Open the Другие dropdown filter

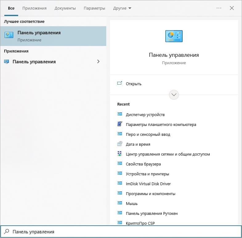point(122,8)
